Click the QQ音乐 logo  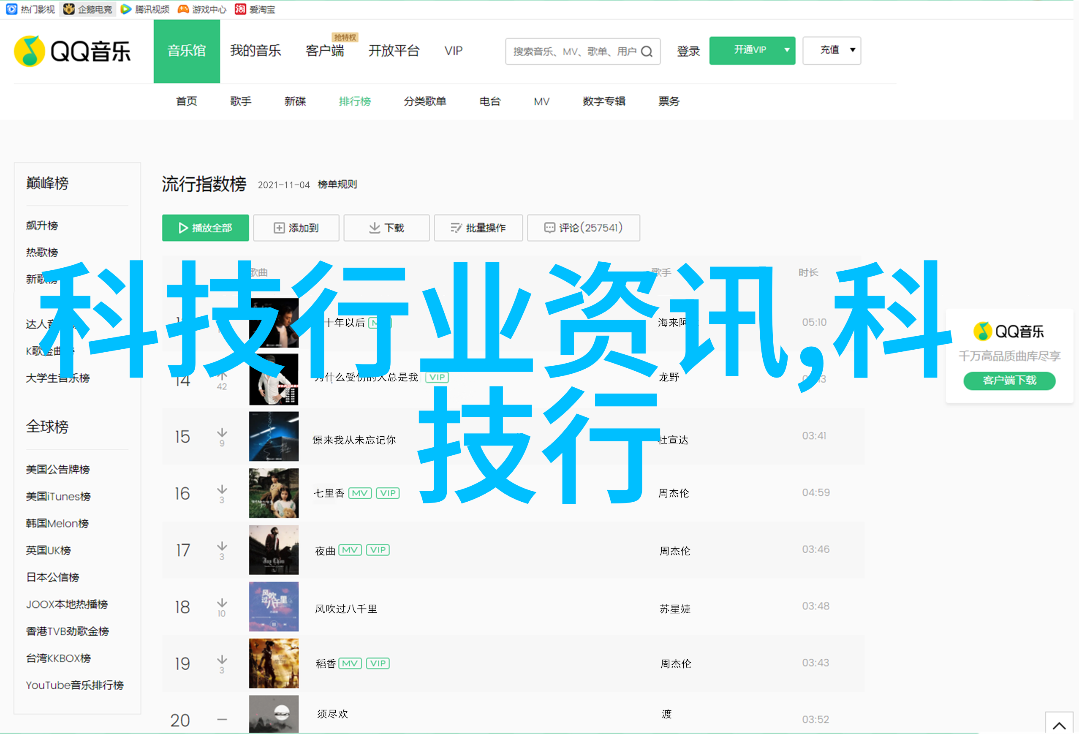tap(73, 51)
